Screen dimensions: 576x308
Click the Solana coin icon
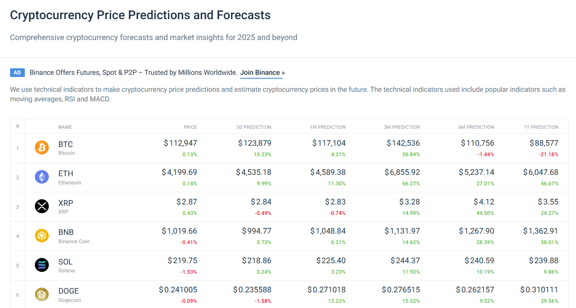[42, 265]
